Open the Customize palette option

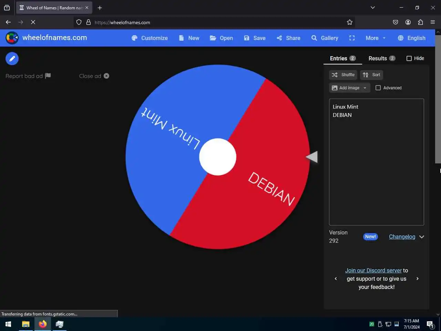coord(150,38)
